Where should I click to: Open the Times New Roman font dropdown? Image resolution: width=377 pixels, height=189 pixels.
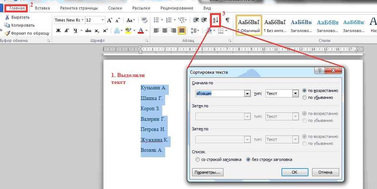(x=83, y=20)
